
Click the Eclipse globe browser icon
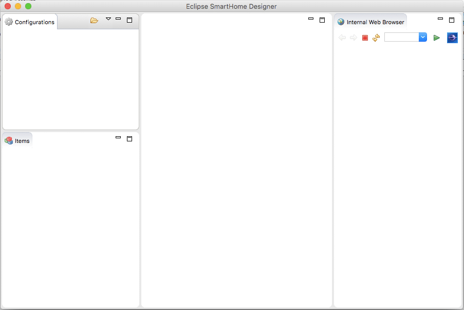coord(452,38)
